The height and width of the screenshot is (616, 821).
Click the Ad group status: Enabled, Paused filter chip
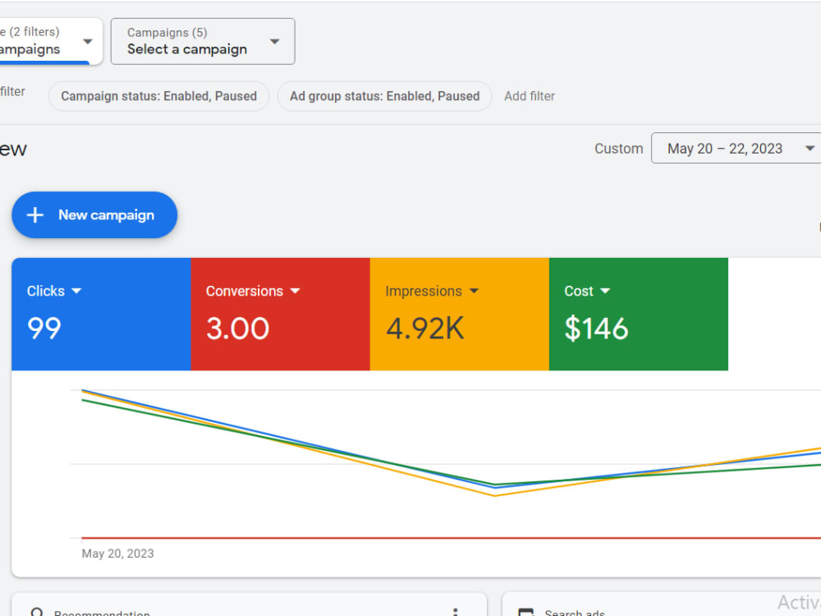pos(385,96)
